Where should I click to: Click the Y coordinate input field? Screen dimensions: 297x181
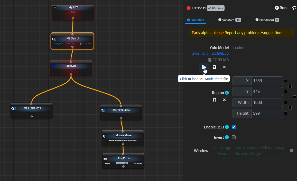[267, 92]
